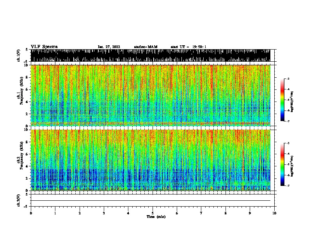The width and height of the screenshot is (309, 239).
Task: Click the "-3" tick on ch.1 colorbar
Action: click(288, 78)
